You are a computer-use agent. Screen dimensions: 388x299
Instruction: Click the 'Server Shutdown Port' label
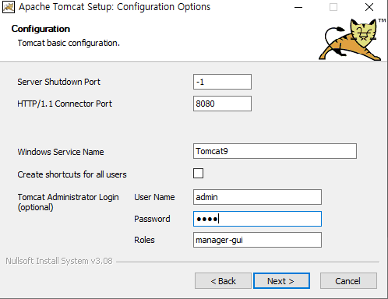[58, 82]
